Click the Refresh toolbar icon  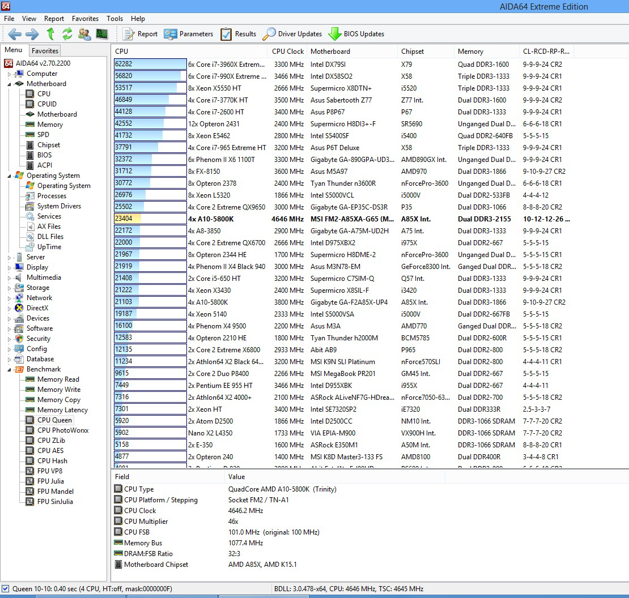(x=67, y=34)
